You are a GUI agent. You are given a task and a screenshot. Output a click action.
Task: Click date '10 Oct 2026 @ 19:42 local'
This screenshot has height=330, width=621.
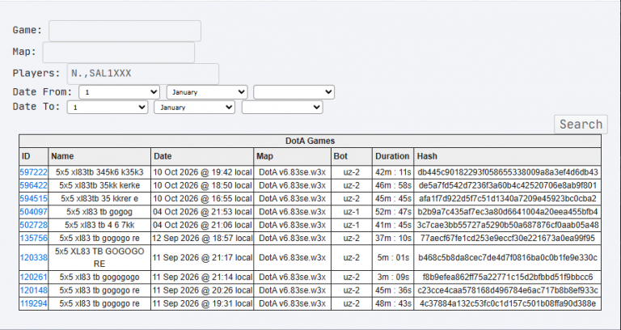[202, 172]
